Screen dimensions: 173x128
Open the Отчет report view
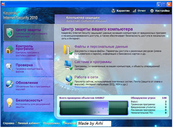[142, 11]
